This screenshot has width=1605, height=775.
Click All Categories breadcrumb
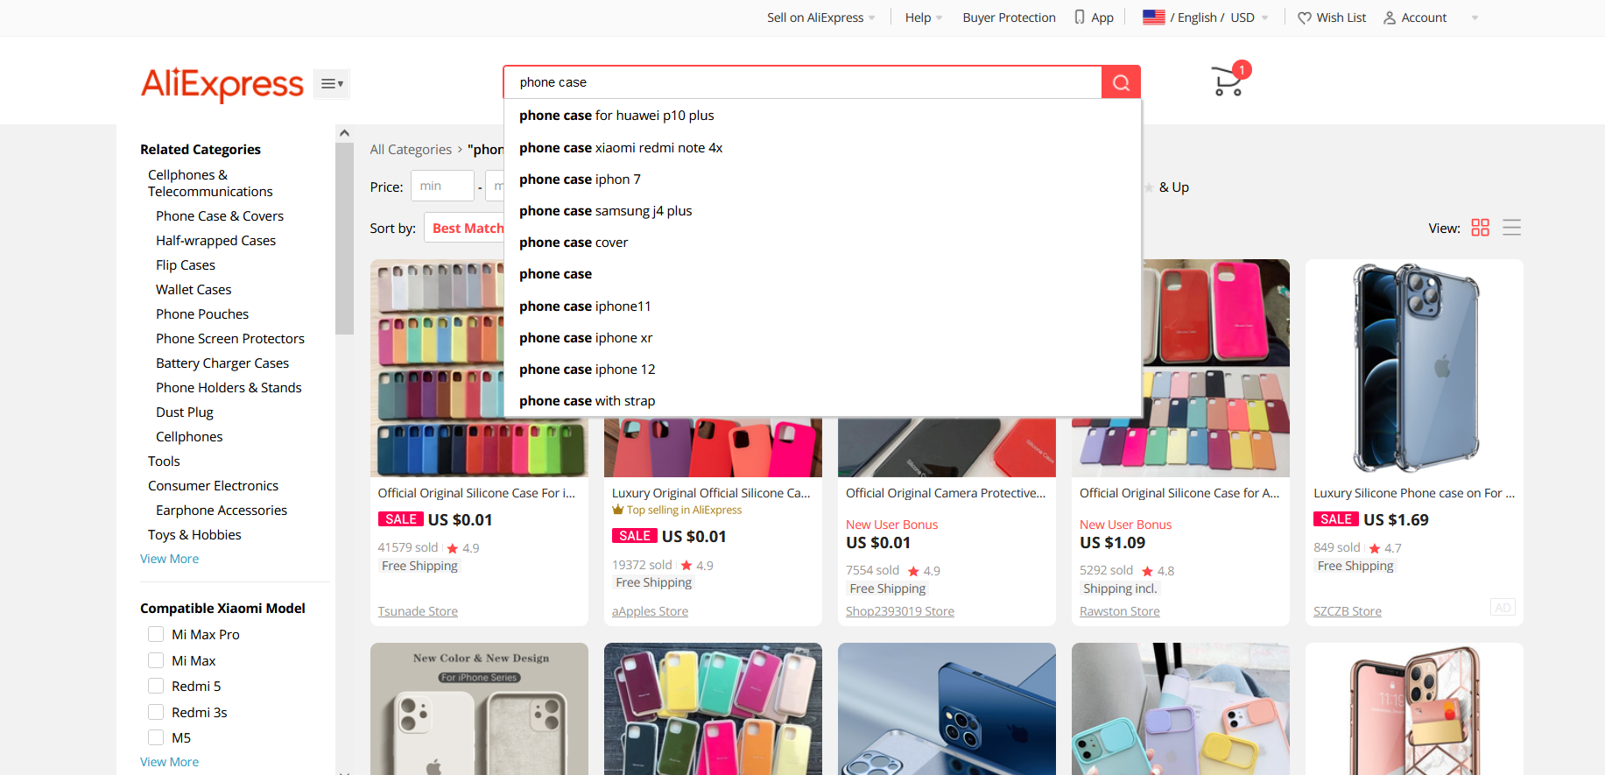tap(411, 150)
